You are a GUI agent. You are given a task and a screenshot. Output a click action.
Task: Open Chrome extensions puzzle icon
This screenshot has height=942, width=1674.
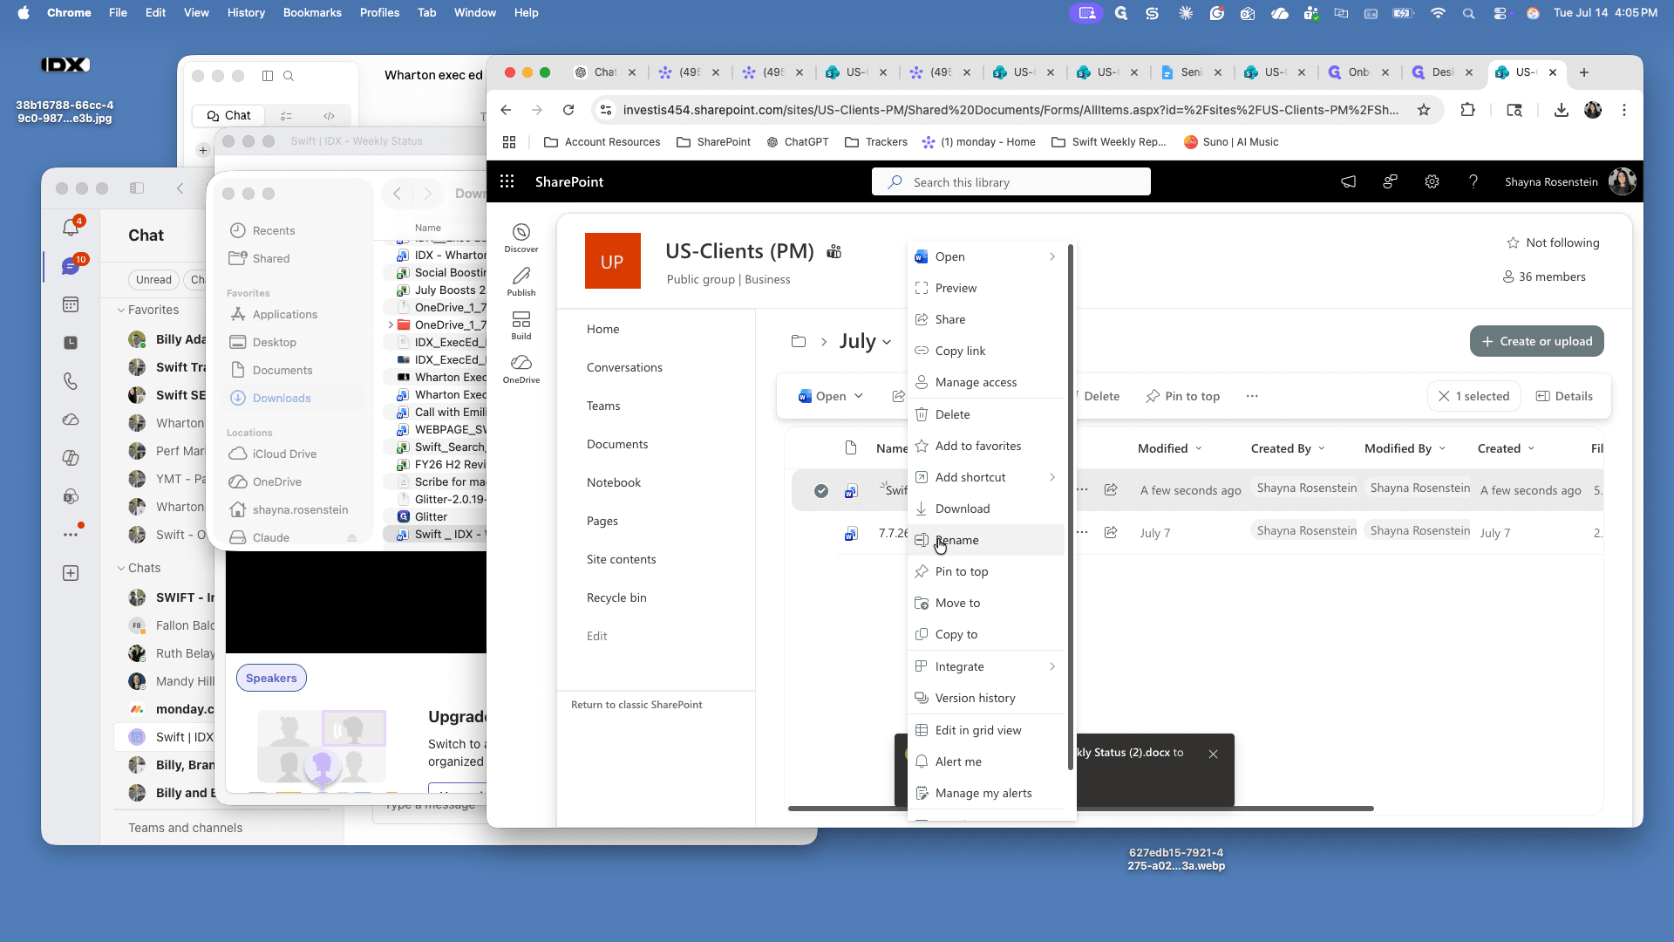(1468, 110)
